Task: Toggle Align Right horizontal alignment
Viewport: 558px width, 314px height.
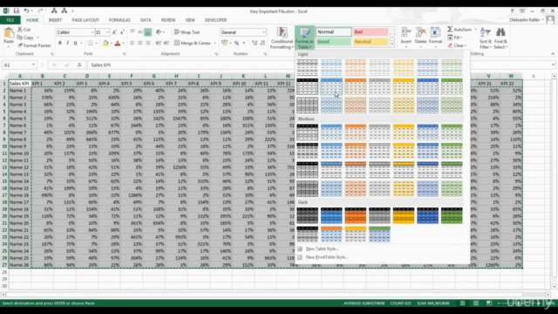Action: pyautogui.click(x=147, y=43)
